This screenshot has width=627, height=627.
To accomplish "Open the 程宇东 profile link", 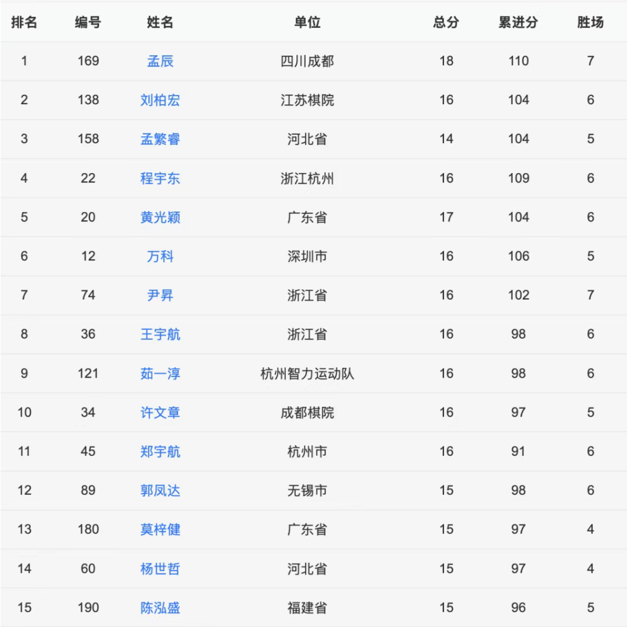I will (x=160, y=178).
